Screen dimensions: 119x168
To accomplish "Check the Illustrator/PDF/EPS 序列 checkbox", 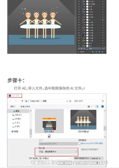I will 79,144.
